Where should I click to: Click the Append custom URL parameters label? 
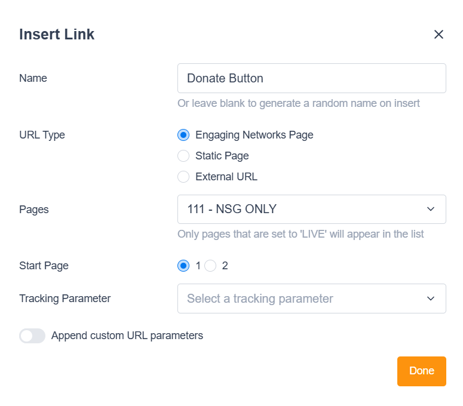point(127,336)
